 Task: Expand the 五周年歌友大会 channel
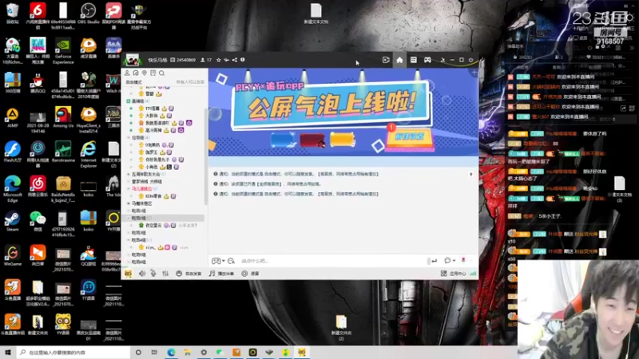click(x=129, y=174)
